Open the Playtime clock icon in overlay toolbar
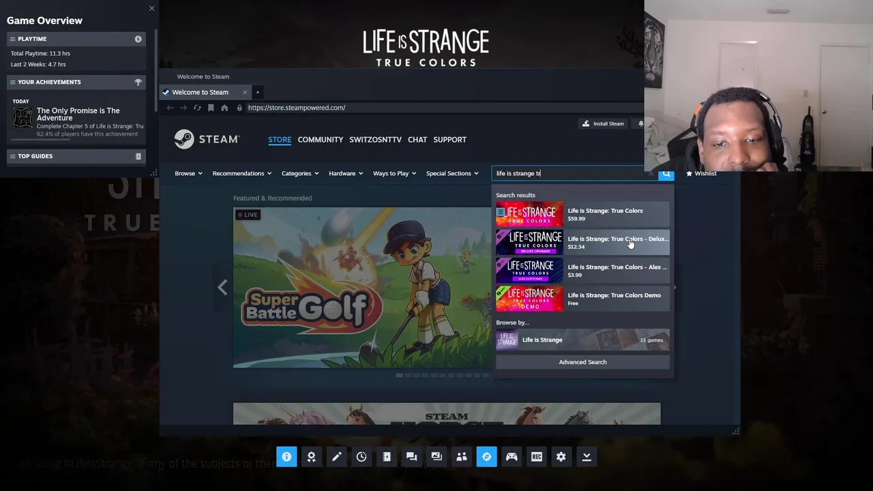This screenshot has height=491, width=873. click(x=361, y=457)
